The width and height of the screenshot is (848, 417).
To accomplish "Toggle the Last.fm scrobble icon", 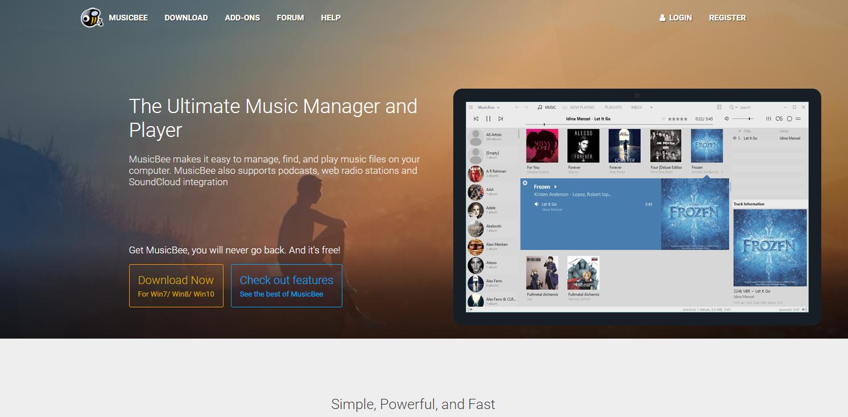I will click(x=779, y=119).
